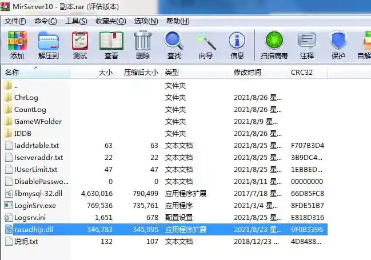
Task: Select the GameWFolder folder name
Action: pyautogui.click(x=38, y=122)
